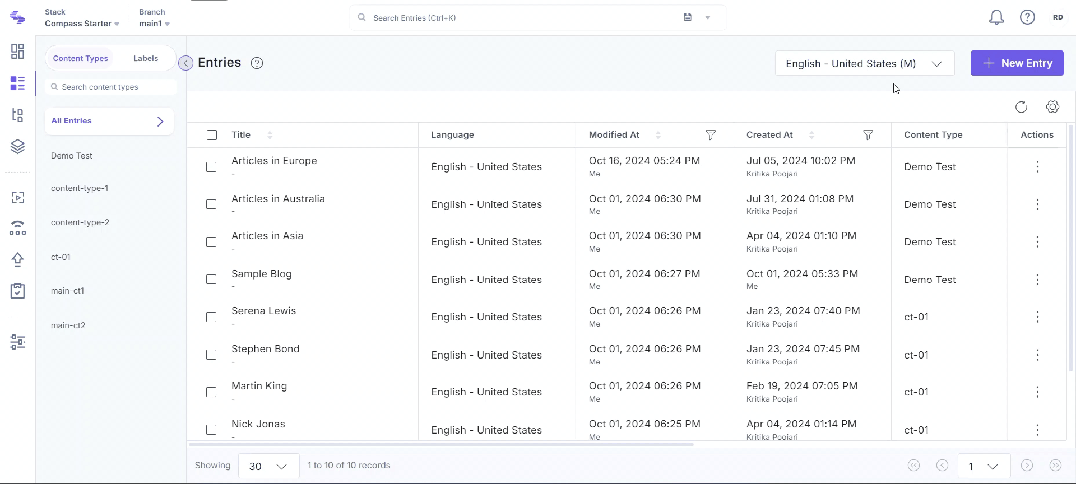Select Demo Test content type
1076x484 pixels.
coord(72,156)
